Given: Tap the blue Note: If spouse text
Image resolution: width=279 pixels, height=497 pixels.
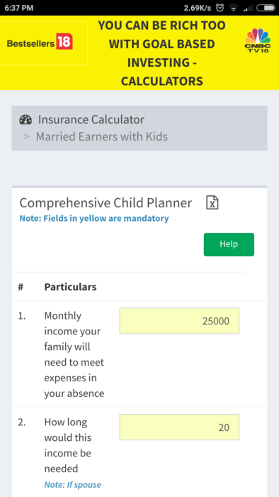Looking at the screenshot, I should click(x=73, y=485).
